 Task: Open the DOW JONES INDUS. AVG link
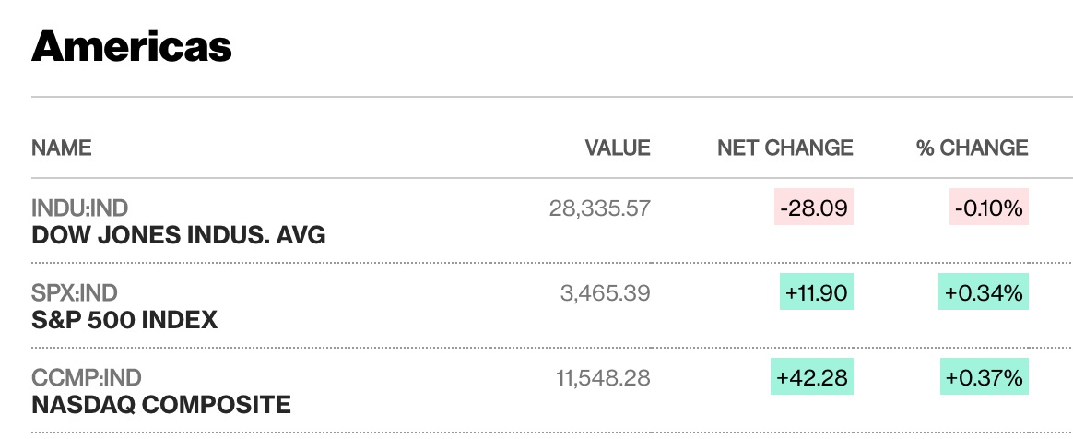(x=179, y=235)
